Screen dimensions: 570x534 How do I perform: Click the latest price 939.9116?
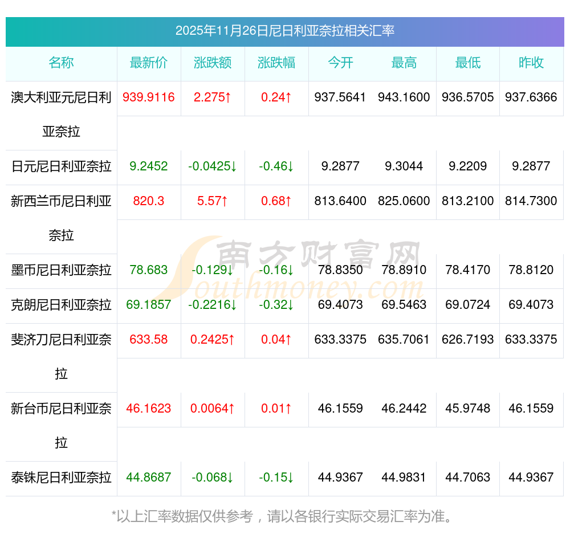[149, 97]
